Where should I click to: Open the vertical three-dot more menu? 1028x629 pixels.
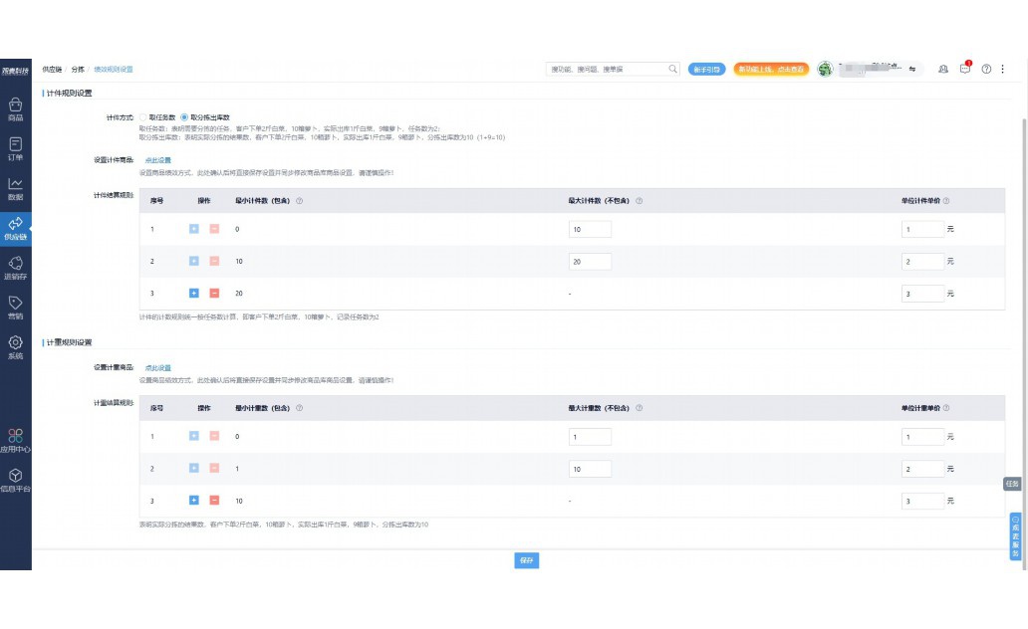[x=1003, y=69]
